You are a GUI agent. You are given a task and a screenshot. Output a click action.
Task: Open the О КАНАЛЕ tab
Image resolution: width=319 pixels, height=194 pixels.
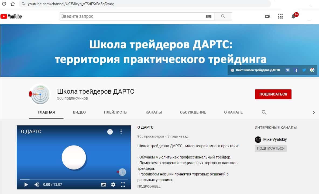coord(233,112)
